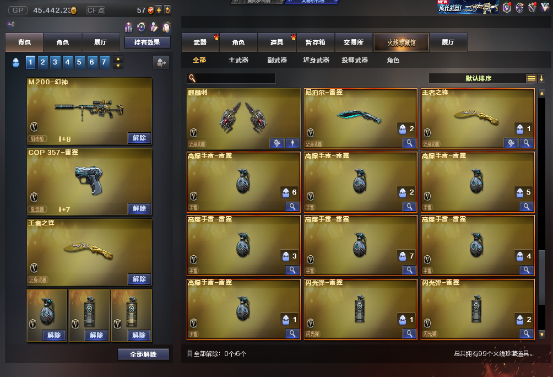Switch to backpack number 5
The image size is (553, 377).
coord(79,62)
